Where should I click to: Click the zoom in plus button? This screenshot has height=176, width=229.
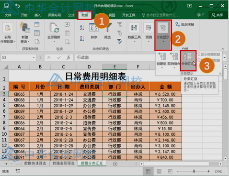point(208,171)
